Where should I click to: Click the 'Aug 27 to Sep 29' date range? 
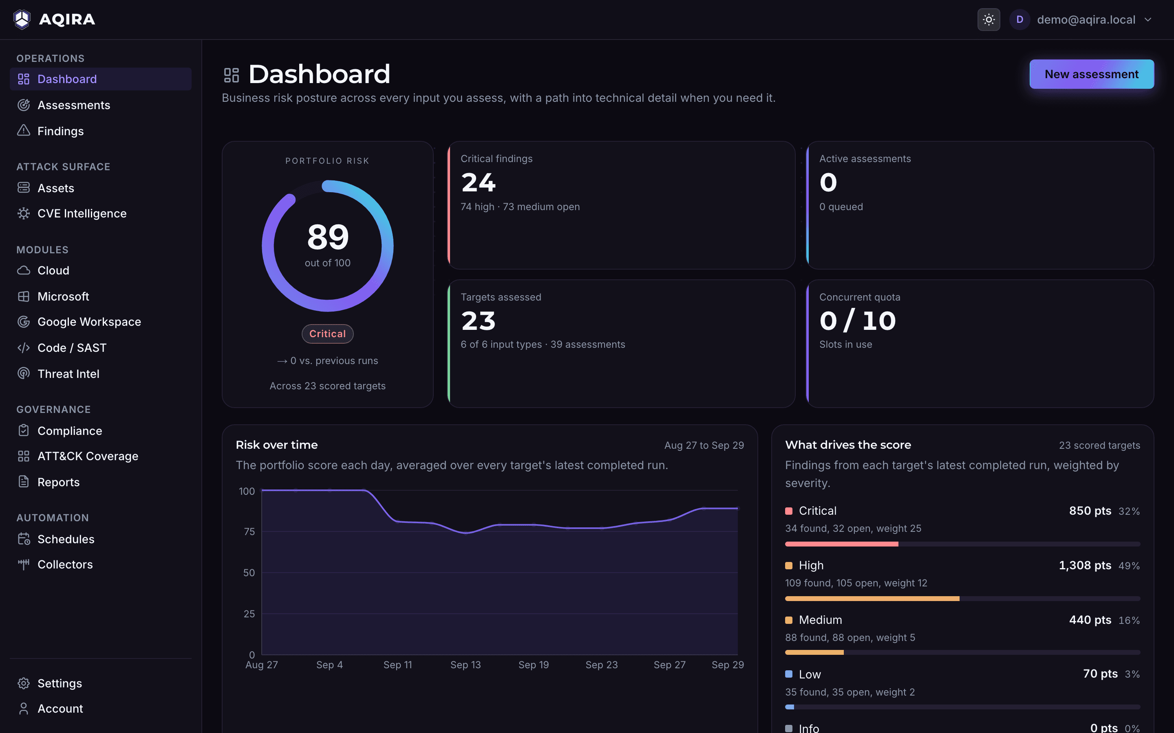[x=704, y=445]
